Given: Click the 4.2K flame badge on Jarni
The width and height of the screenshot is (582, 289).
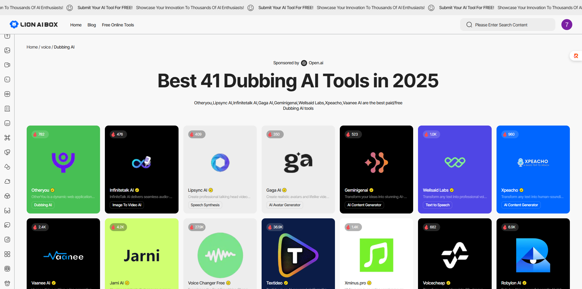Looking at the screenshot, I should (x=118, y=227).
